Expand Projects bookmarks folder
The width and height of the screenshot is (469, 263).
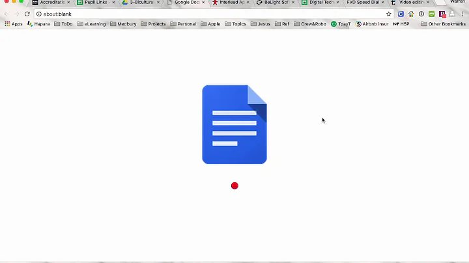point(153,24)
